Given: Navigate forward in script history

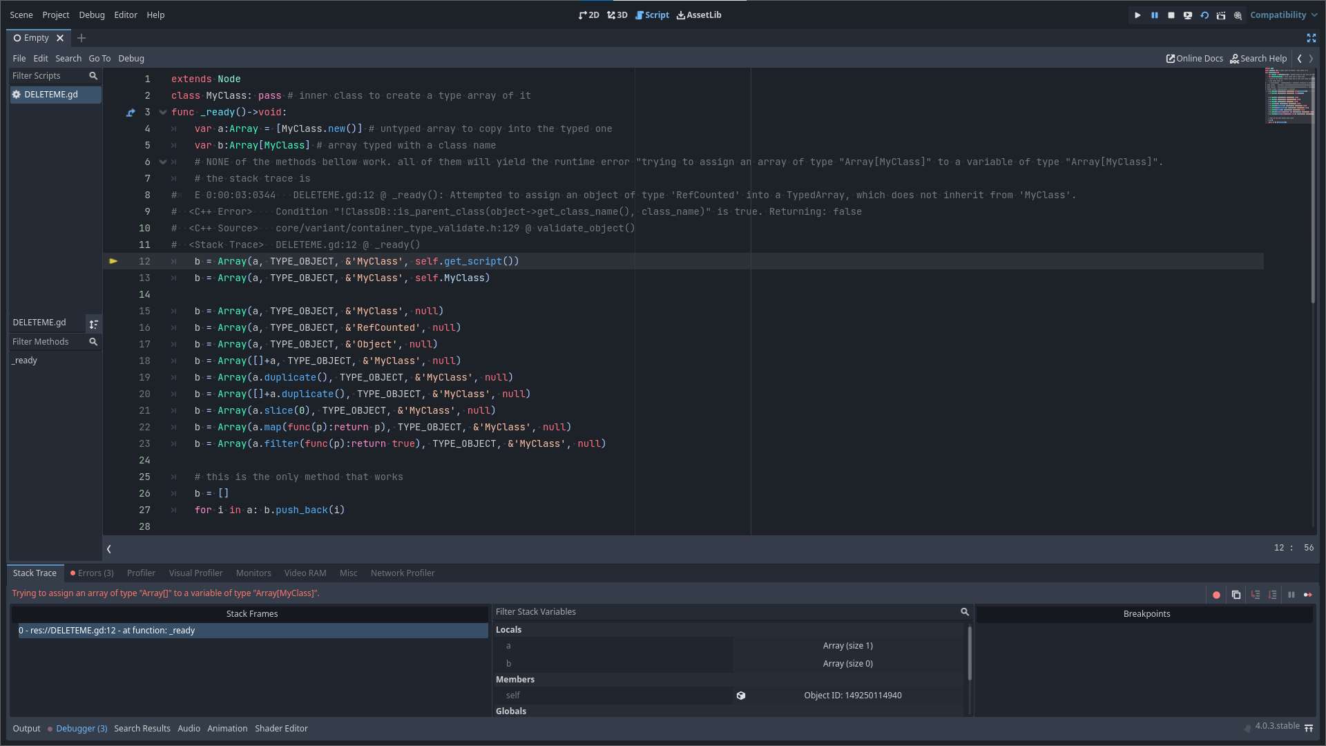Looking at the screenshot, I should (1312, 58).
